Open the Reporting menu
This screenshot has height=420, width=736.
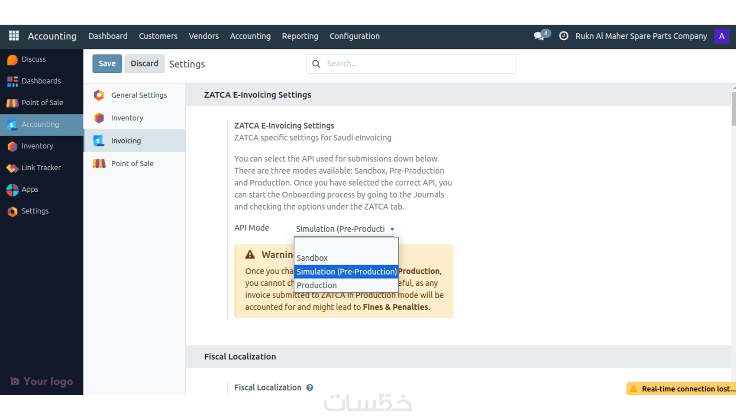click(x=300, y=36)
